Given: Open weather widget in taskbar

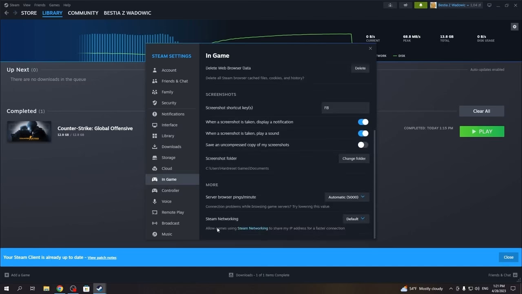Looking at the screenshot, I should pyautogui.click(x=422, y=288).
